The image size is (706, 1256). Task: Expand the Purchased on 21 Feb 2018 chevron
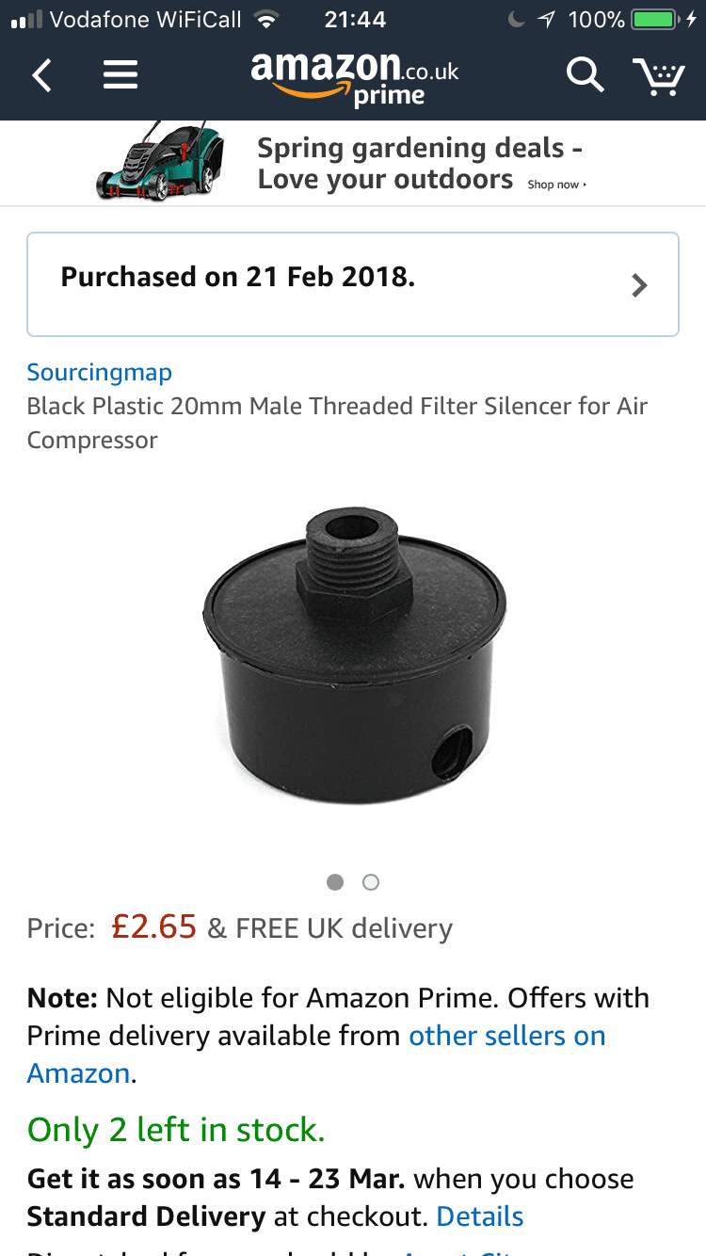pyautogui.click(x=640, y=285)
